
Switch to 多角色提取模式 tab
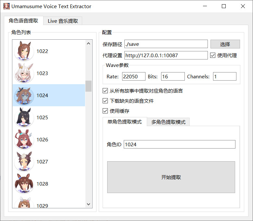[168, 122]
